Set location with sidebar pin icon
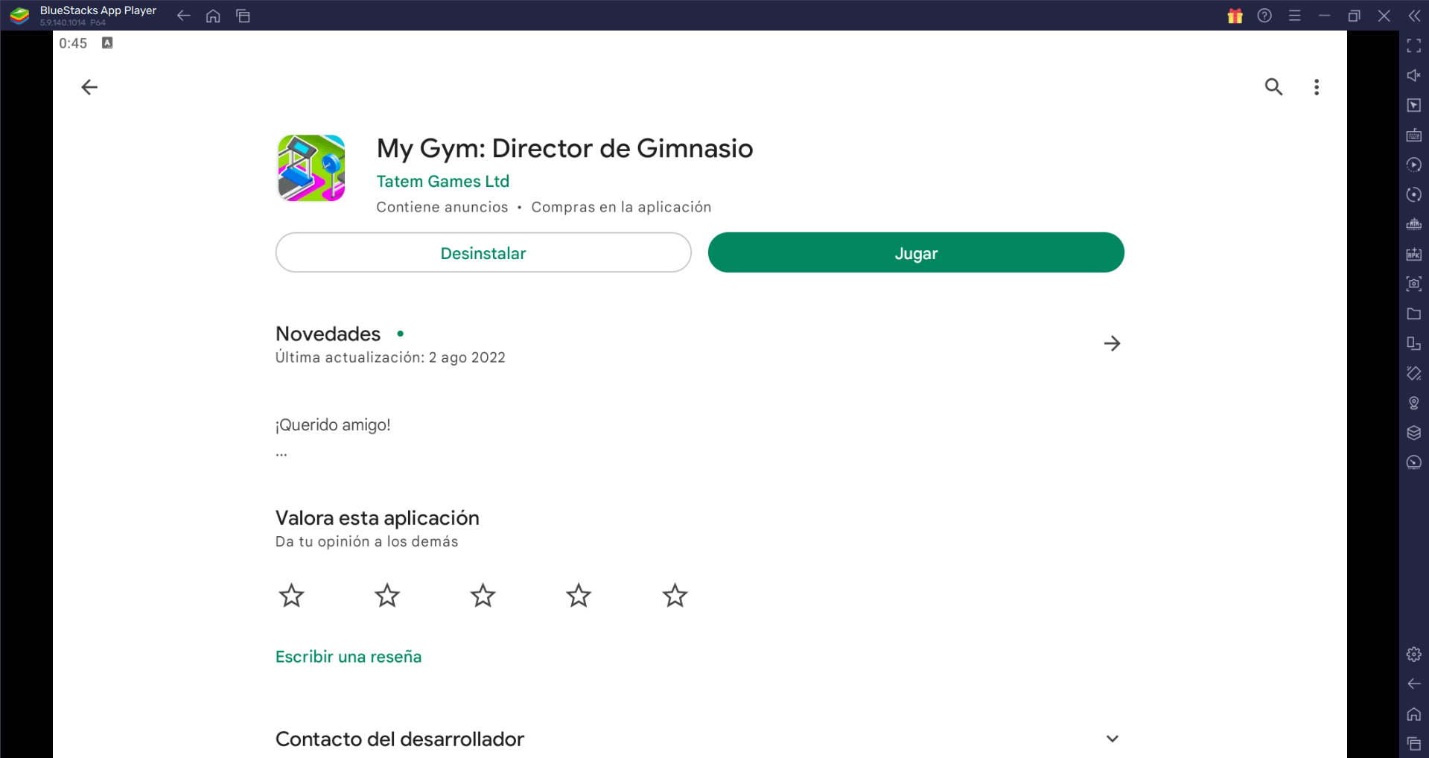The height and width of the screenshot is (758, 1429). 1414,404
